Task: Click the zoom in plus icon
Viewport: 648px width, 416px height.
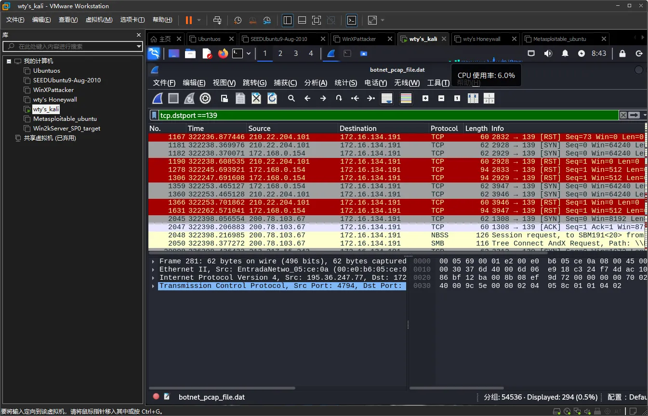Action: pos(425,98)
